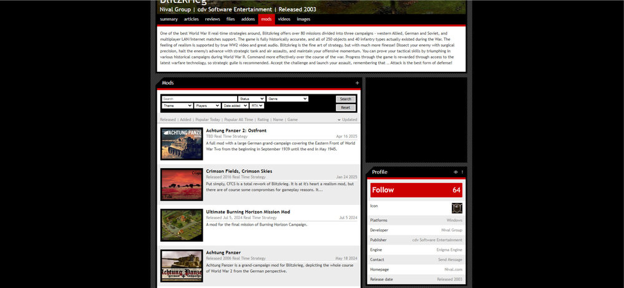
Task: Click the red Follow button
Action: 416,190
